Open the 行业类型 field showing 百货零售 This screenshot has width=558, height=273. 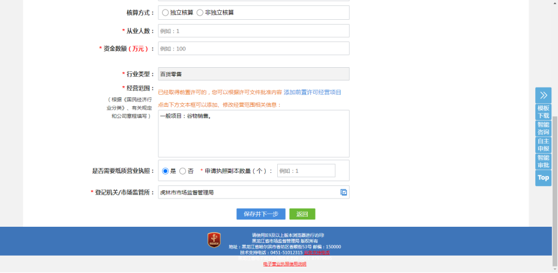click(254, 74)
